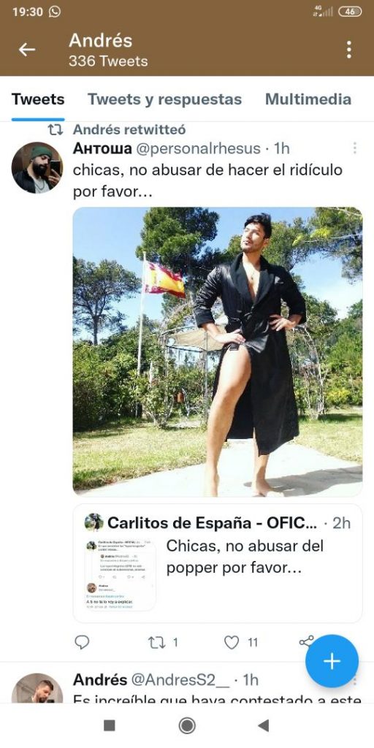Open the @personalrhesus profile handle

199,148
